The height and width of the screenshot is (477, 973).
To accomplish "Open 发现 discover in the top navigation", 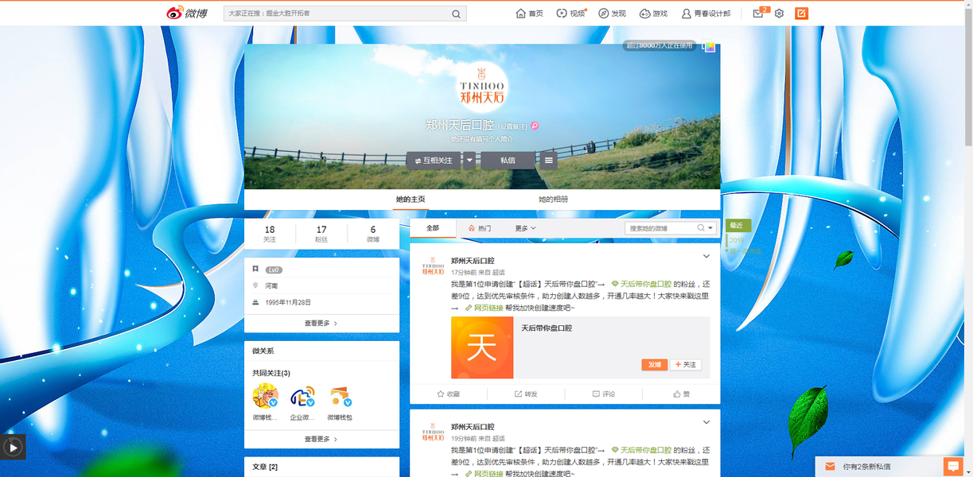I will click(613, 14).
